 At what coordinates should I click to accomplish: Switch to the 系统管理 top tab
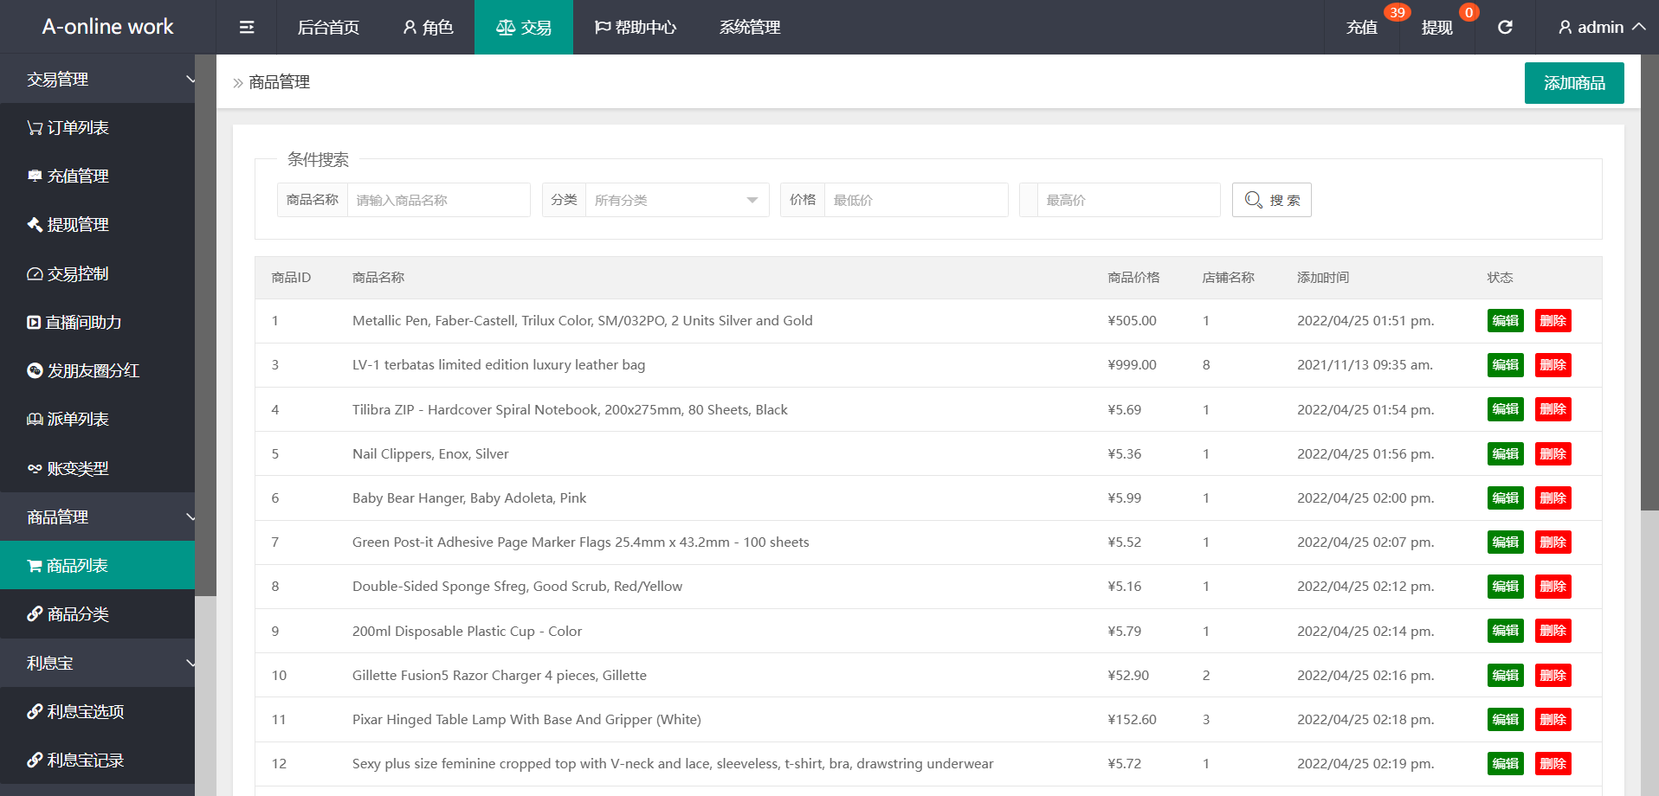click(x=750, y=28)
